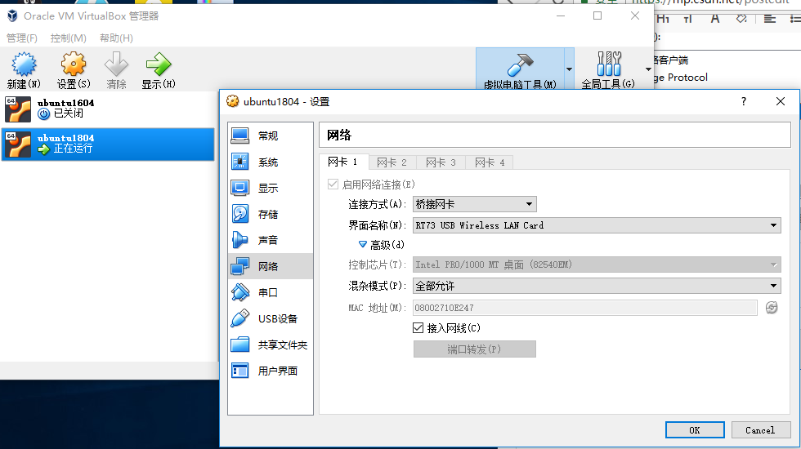Open USB设备 settings category
This screenshot has height=449, width=801.
pos(271,318)
